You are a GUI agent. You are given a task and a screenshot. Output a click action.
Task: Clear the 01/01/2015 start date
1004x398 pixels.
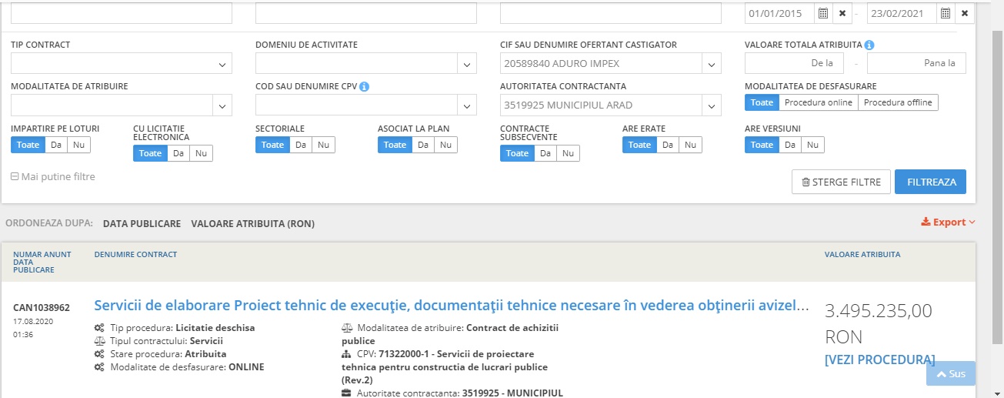[842, 13]
